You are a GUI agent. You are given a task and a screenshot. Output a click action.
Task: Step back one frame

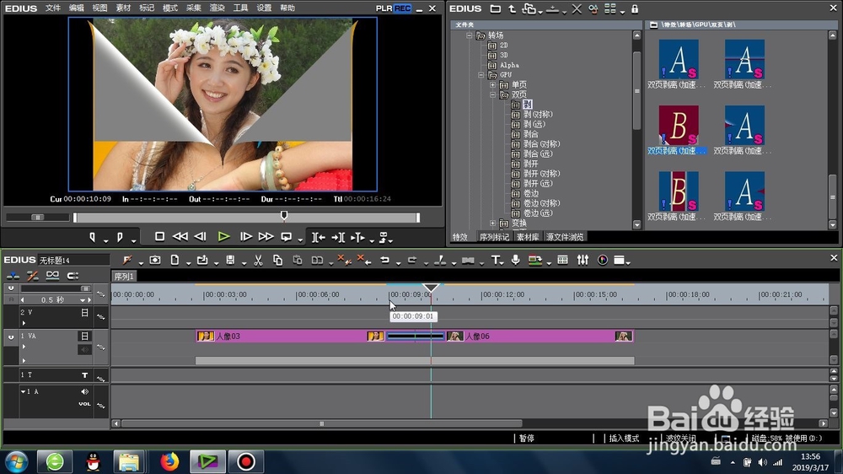click(201, 237)
